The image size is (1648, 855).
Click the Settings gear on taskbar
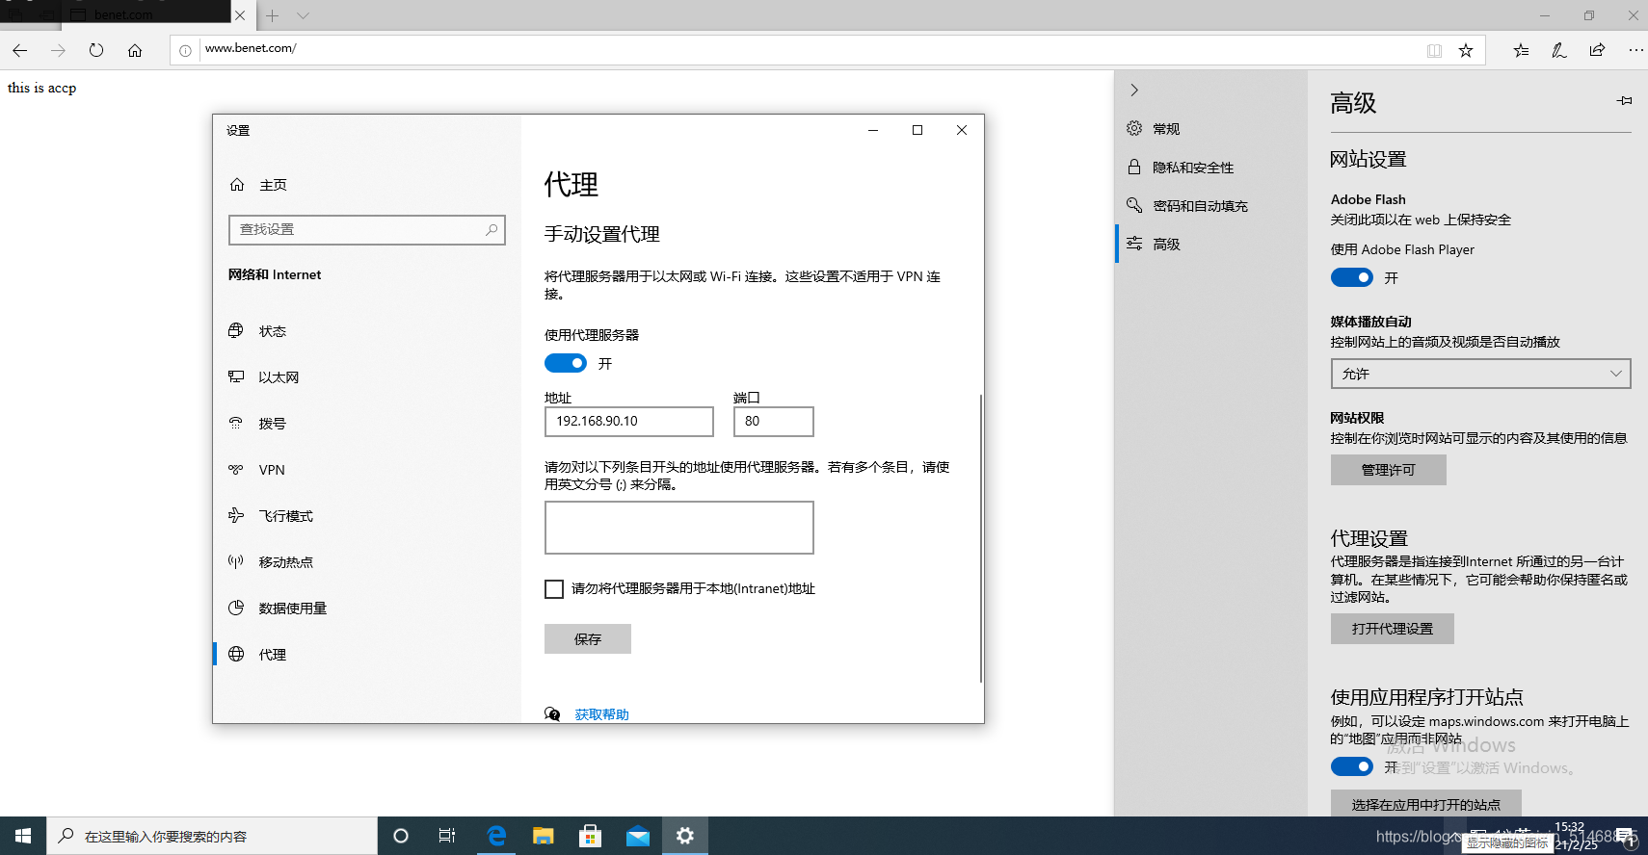[685, 836]
